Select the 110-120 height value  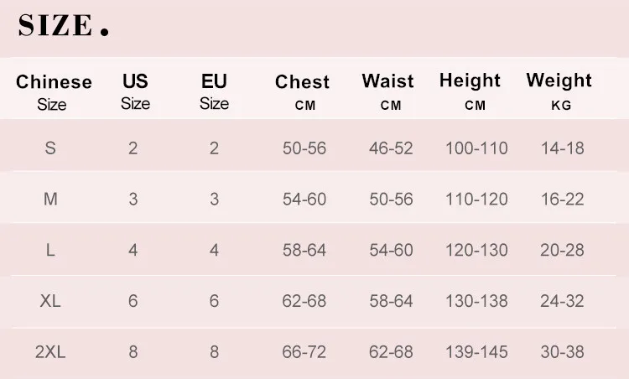[476, 199]
